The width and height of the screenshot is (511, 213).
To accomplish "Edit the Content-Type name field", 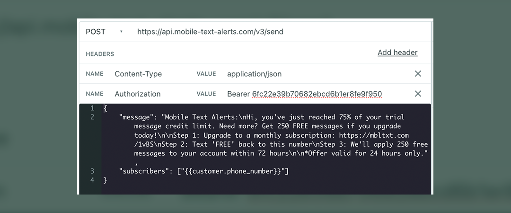I will coord(138,74).
